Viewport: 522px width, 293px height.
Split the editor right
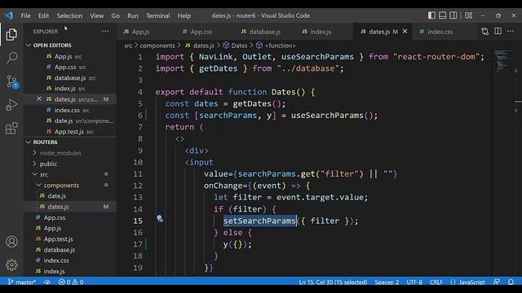498,31
